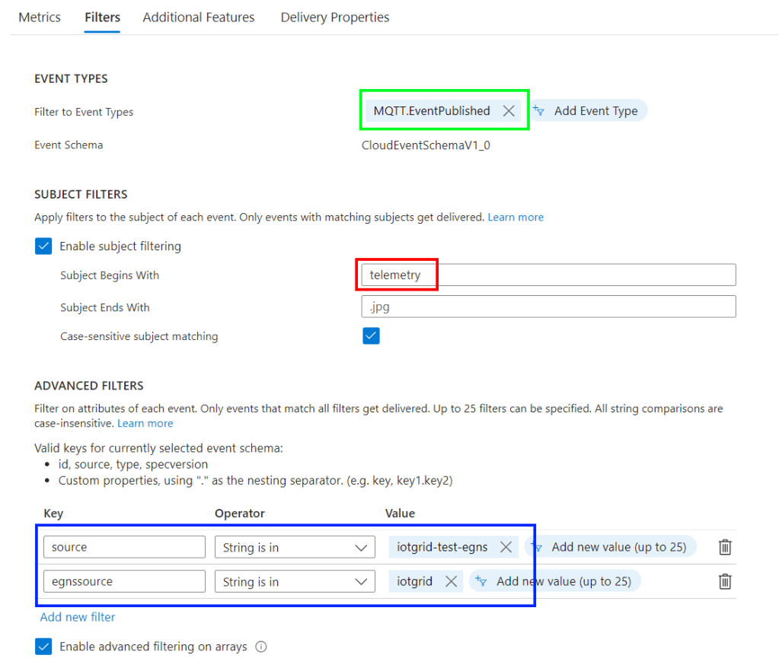Click Add new filter link

coord(78,617)
